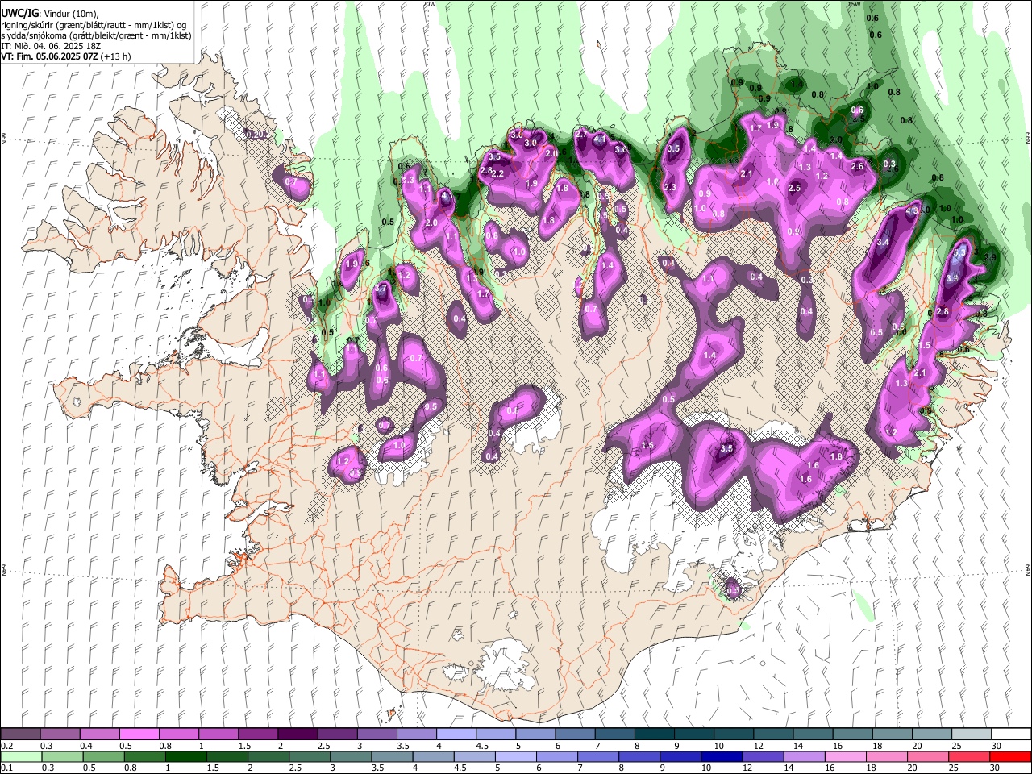Click the darkest green 1–1.5 rain swatch
The width and height of the screenshot is (1032, 774).
point(187,756)
